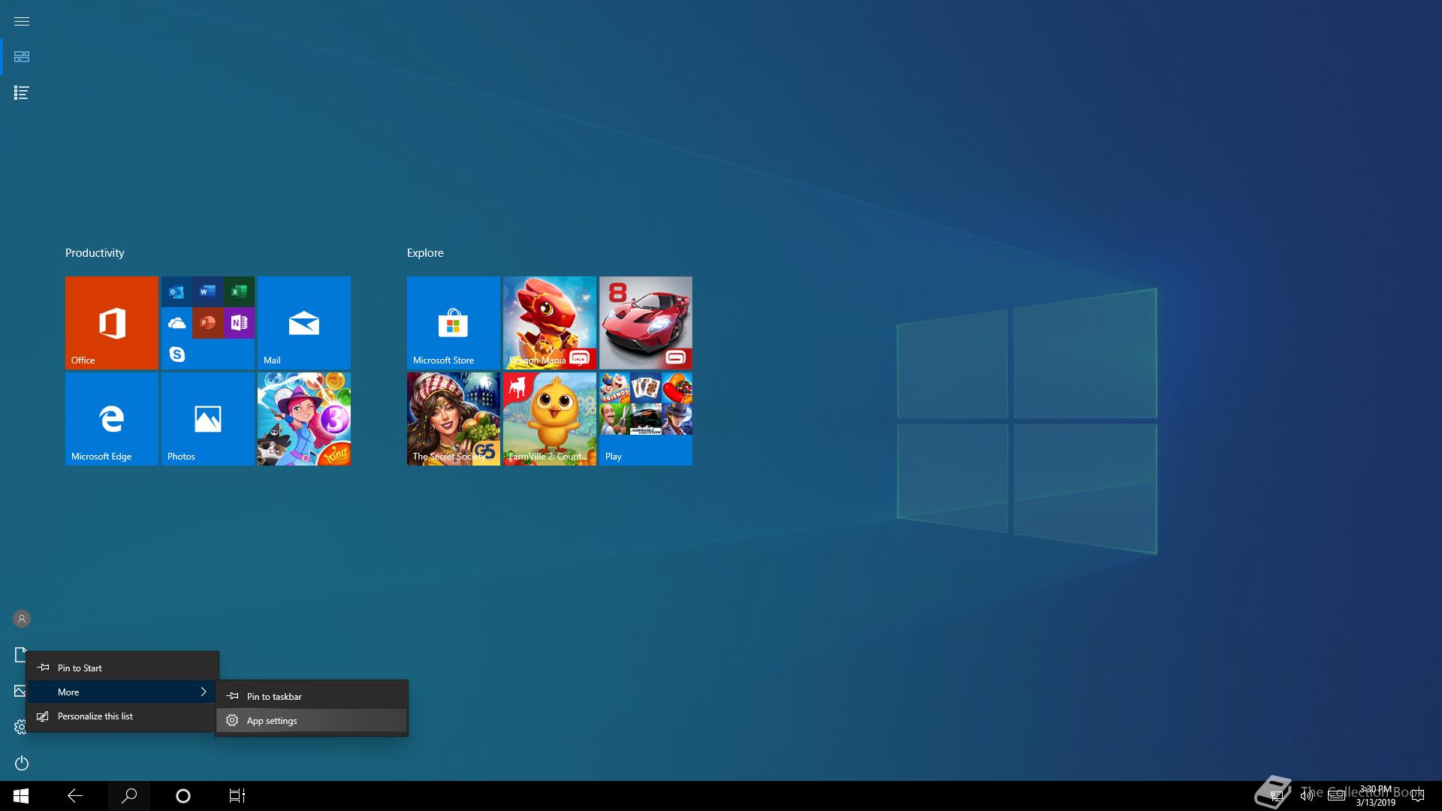
Task: Open Settings gear in Start sidebar
Action: pyautogui.click(x=20, y=727)
